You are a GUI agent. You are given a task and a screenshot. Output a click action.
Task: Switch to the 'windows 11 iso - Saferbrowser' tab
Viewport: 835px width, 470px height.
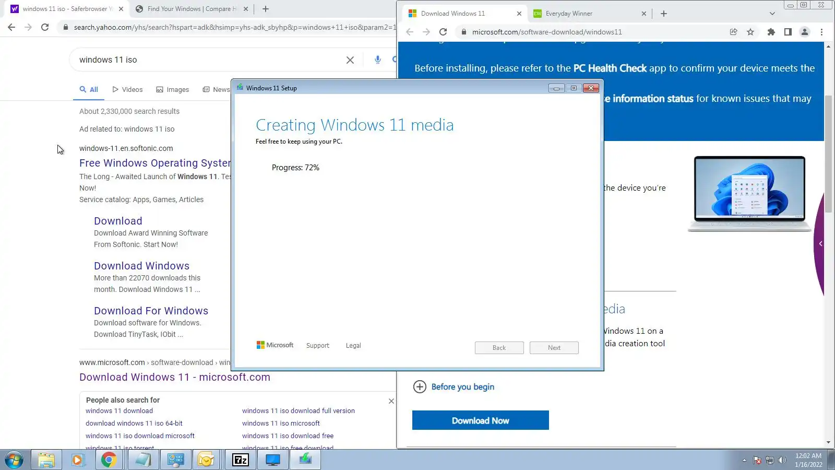pos(67,9)
